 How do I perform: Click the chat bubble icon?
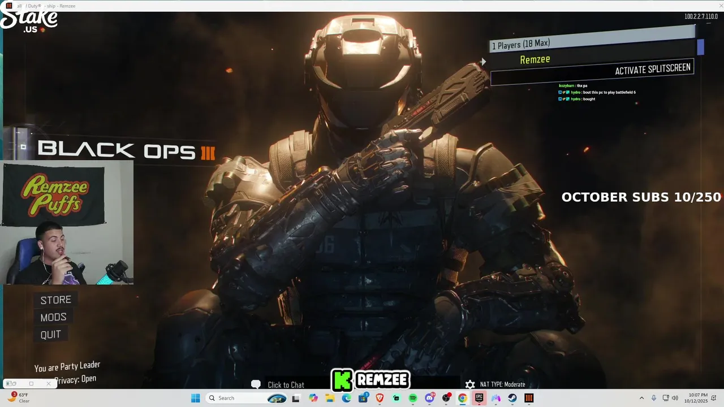[256, 384]
